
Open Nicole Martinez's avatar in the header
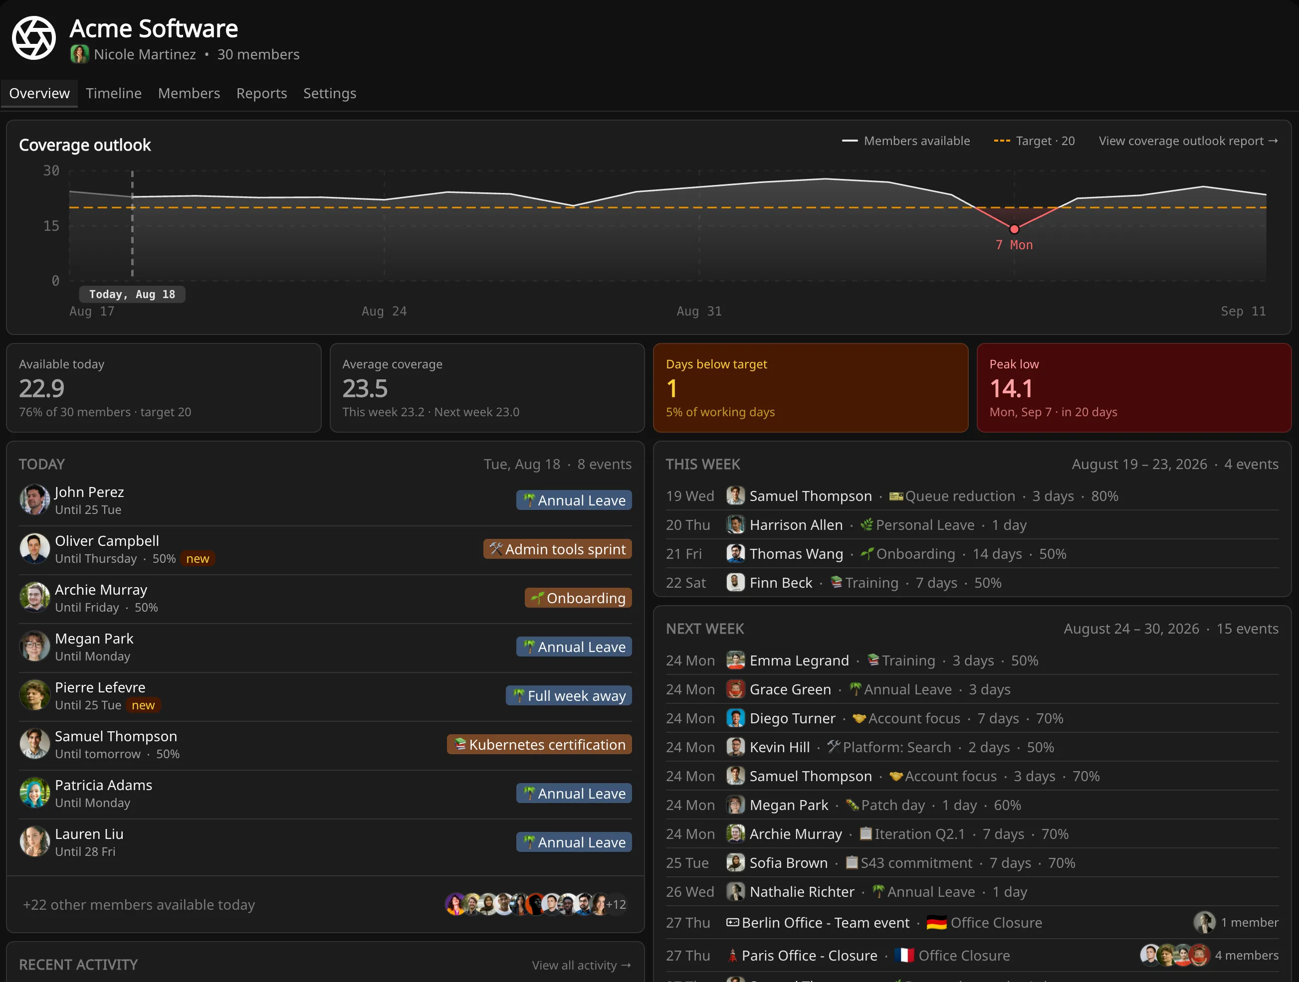[79, 55]
